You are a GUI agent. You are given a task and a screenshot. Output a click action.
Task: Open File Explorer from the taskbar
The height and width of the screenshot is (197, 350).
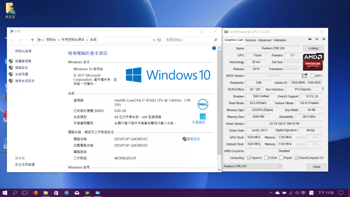[46, 193]
